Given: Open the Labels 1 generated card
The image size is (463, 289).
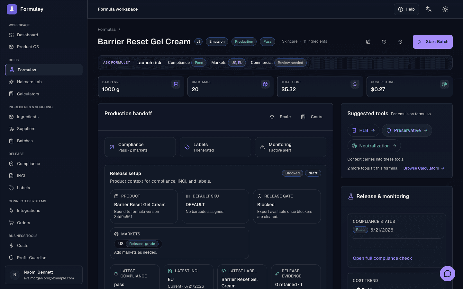Looking at the screenshot, I should 215,147.
